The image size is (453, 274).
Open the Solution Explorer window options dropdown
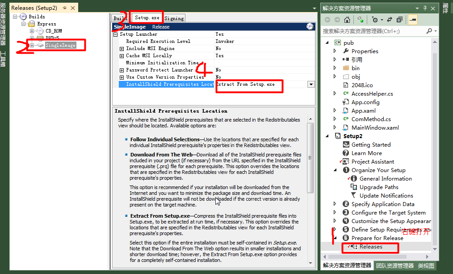click(x=417, y=8)
